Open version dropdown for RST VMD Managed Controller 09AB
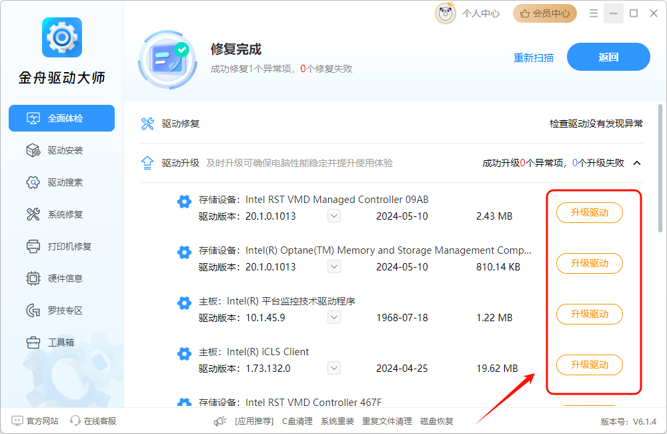667x434 pixels. click(x=334, y=216)
